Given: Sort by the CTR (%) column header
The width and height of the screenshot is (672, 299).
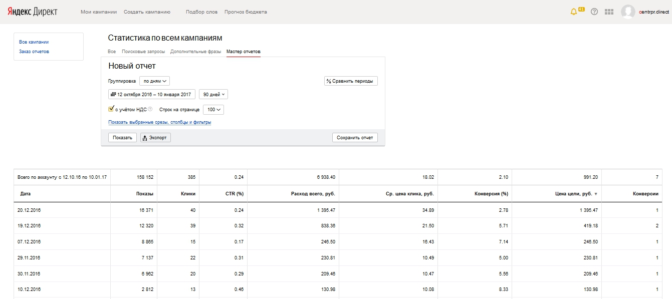Looking at the screenshot, I should click(234, 194).
